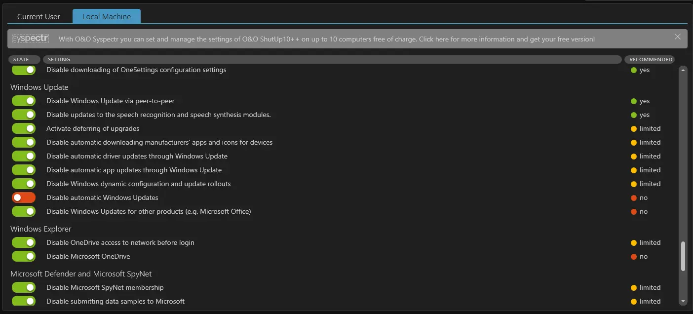Click Disable Microsoft OneDrive setting text

[x=88, y=256]
